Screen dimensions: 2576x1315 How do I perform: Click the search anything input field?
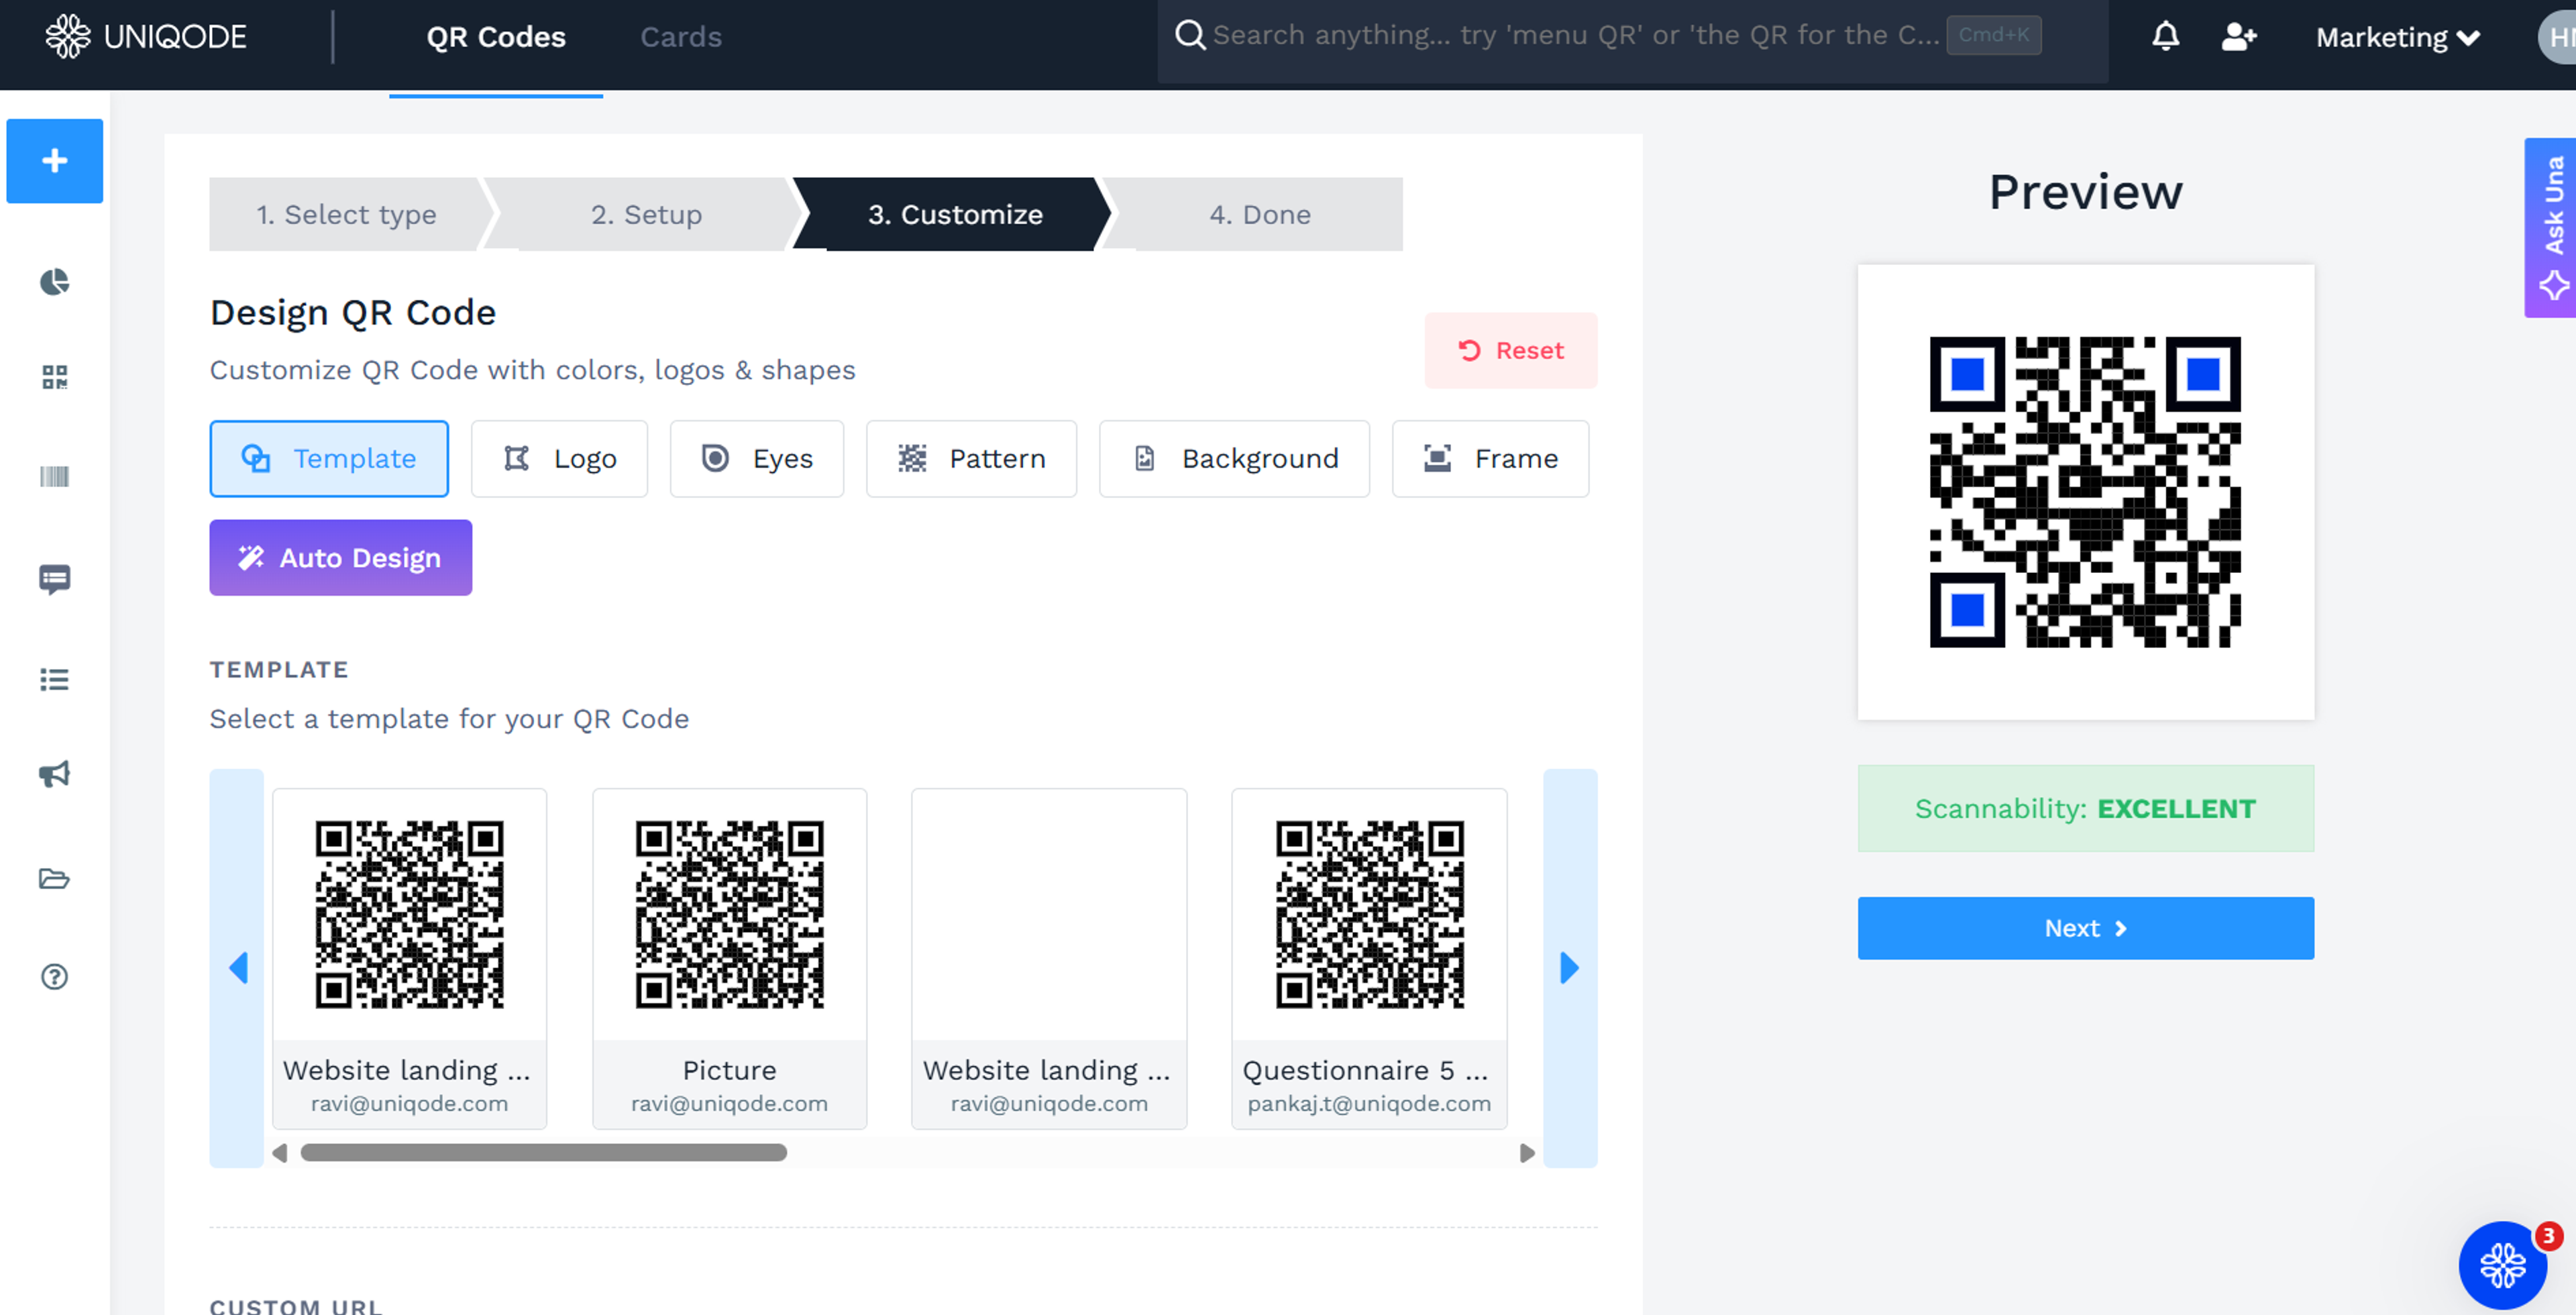[1575, 35]
